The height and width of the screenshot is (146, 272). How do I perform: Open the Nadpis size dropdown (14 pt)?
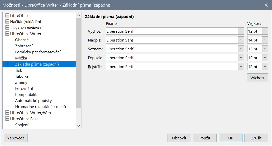[265, 40]
